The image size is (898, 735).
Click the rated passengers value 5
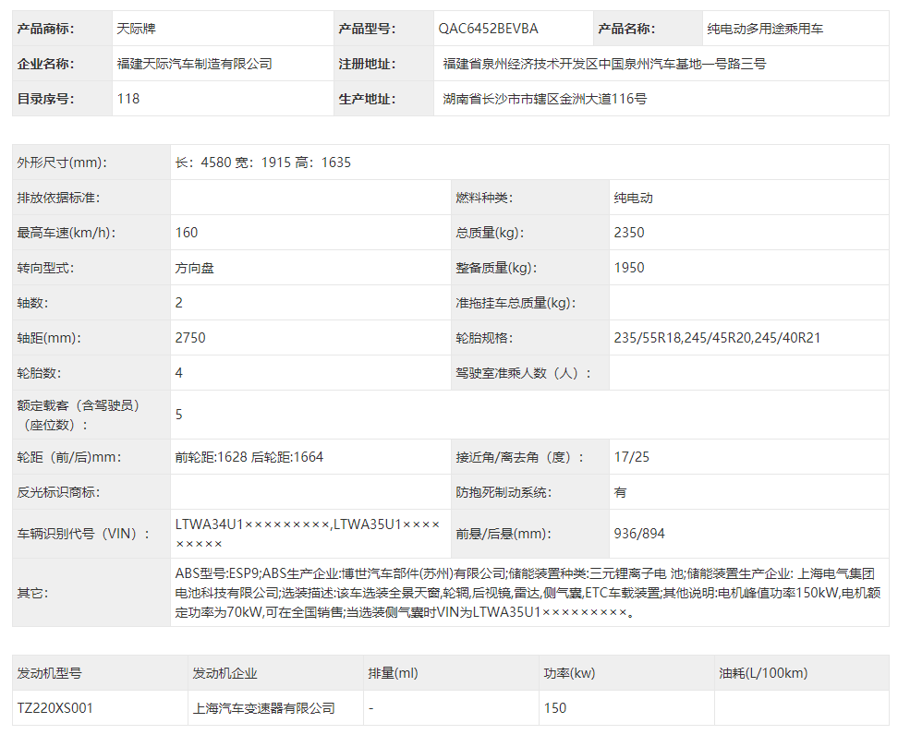[178, 415]
